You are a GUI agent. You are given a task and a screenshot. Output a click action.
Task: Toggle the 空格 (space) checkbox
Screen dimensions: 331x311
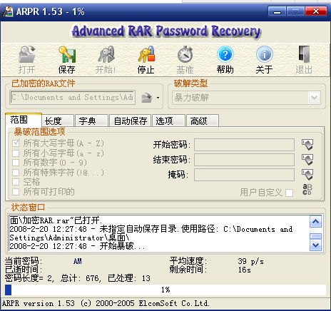click(16, 182)
